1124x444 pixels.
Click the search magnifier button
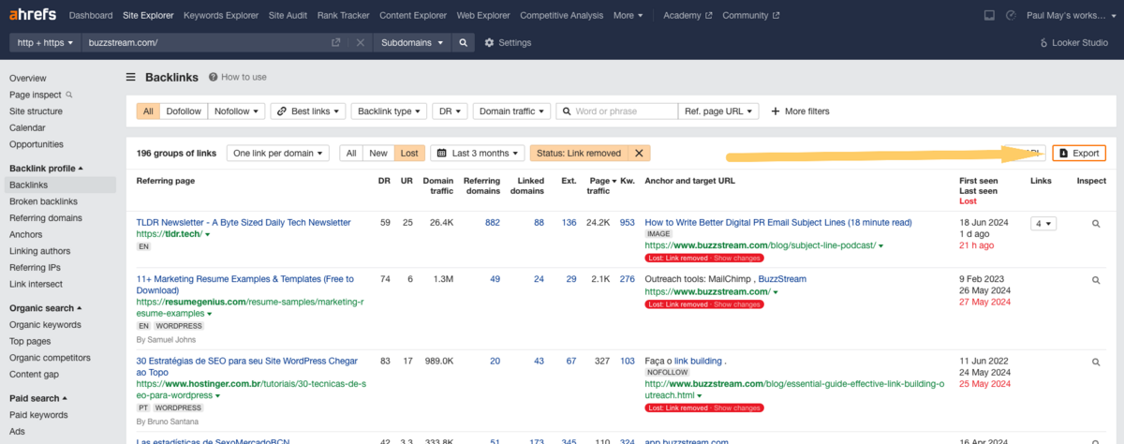(x=463, y=43)
